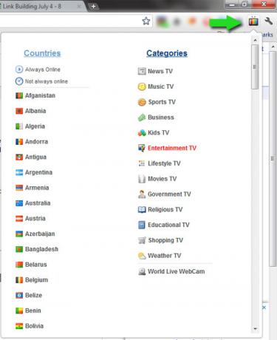This screenshot has width=277, height=340.
Task: Select the Link Building July 4 - 8 tab
Action: click(41, 6)
